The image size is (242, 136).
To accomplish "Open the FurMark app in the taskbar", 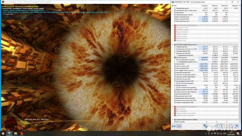I will 22,133.
